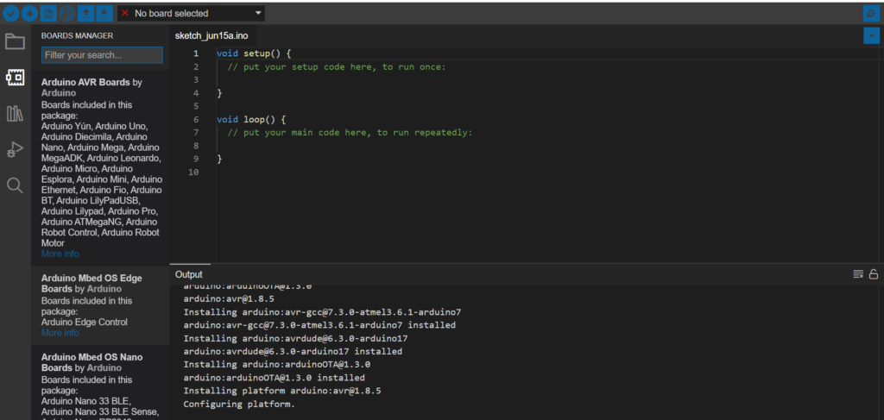
Task: Click the Verify sketch checkmark icon
Action: click(11, 13)
